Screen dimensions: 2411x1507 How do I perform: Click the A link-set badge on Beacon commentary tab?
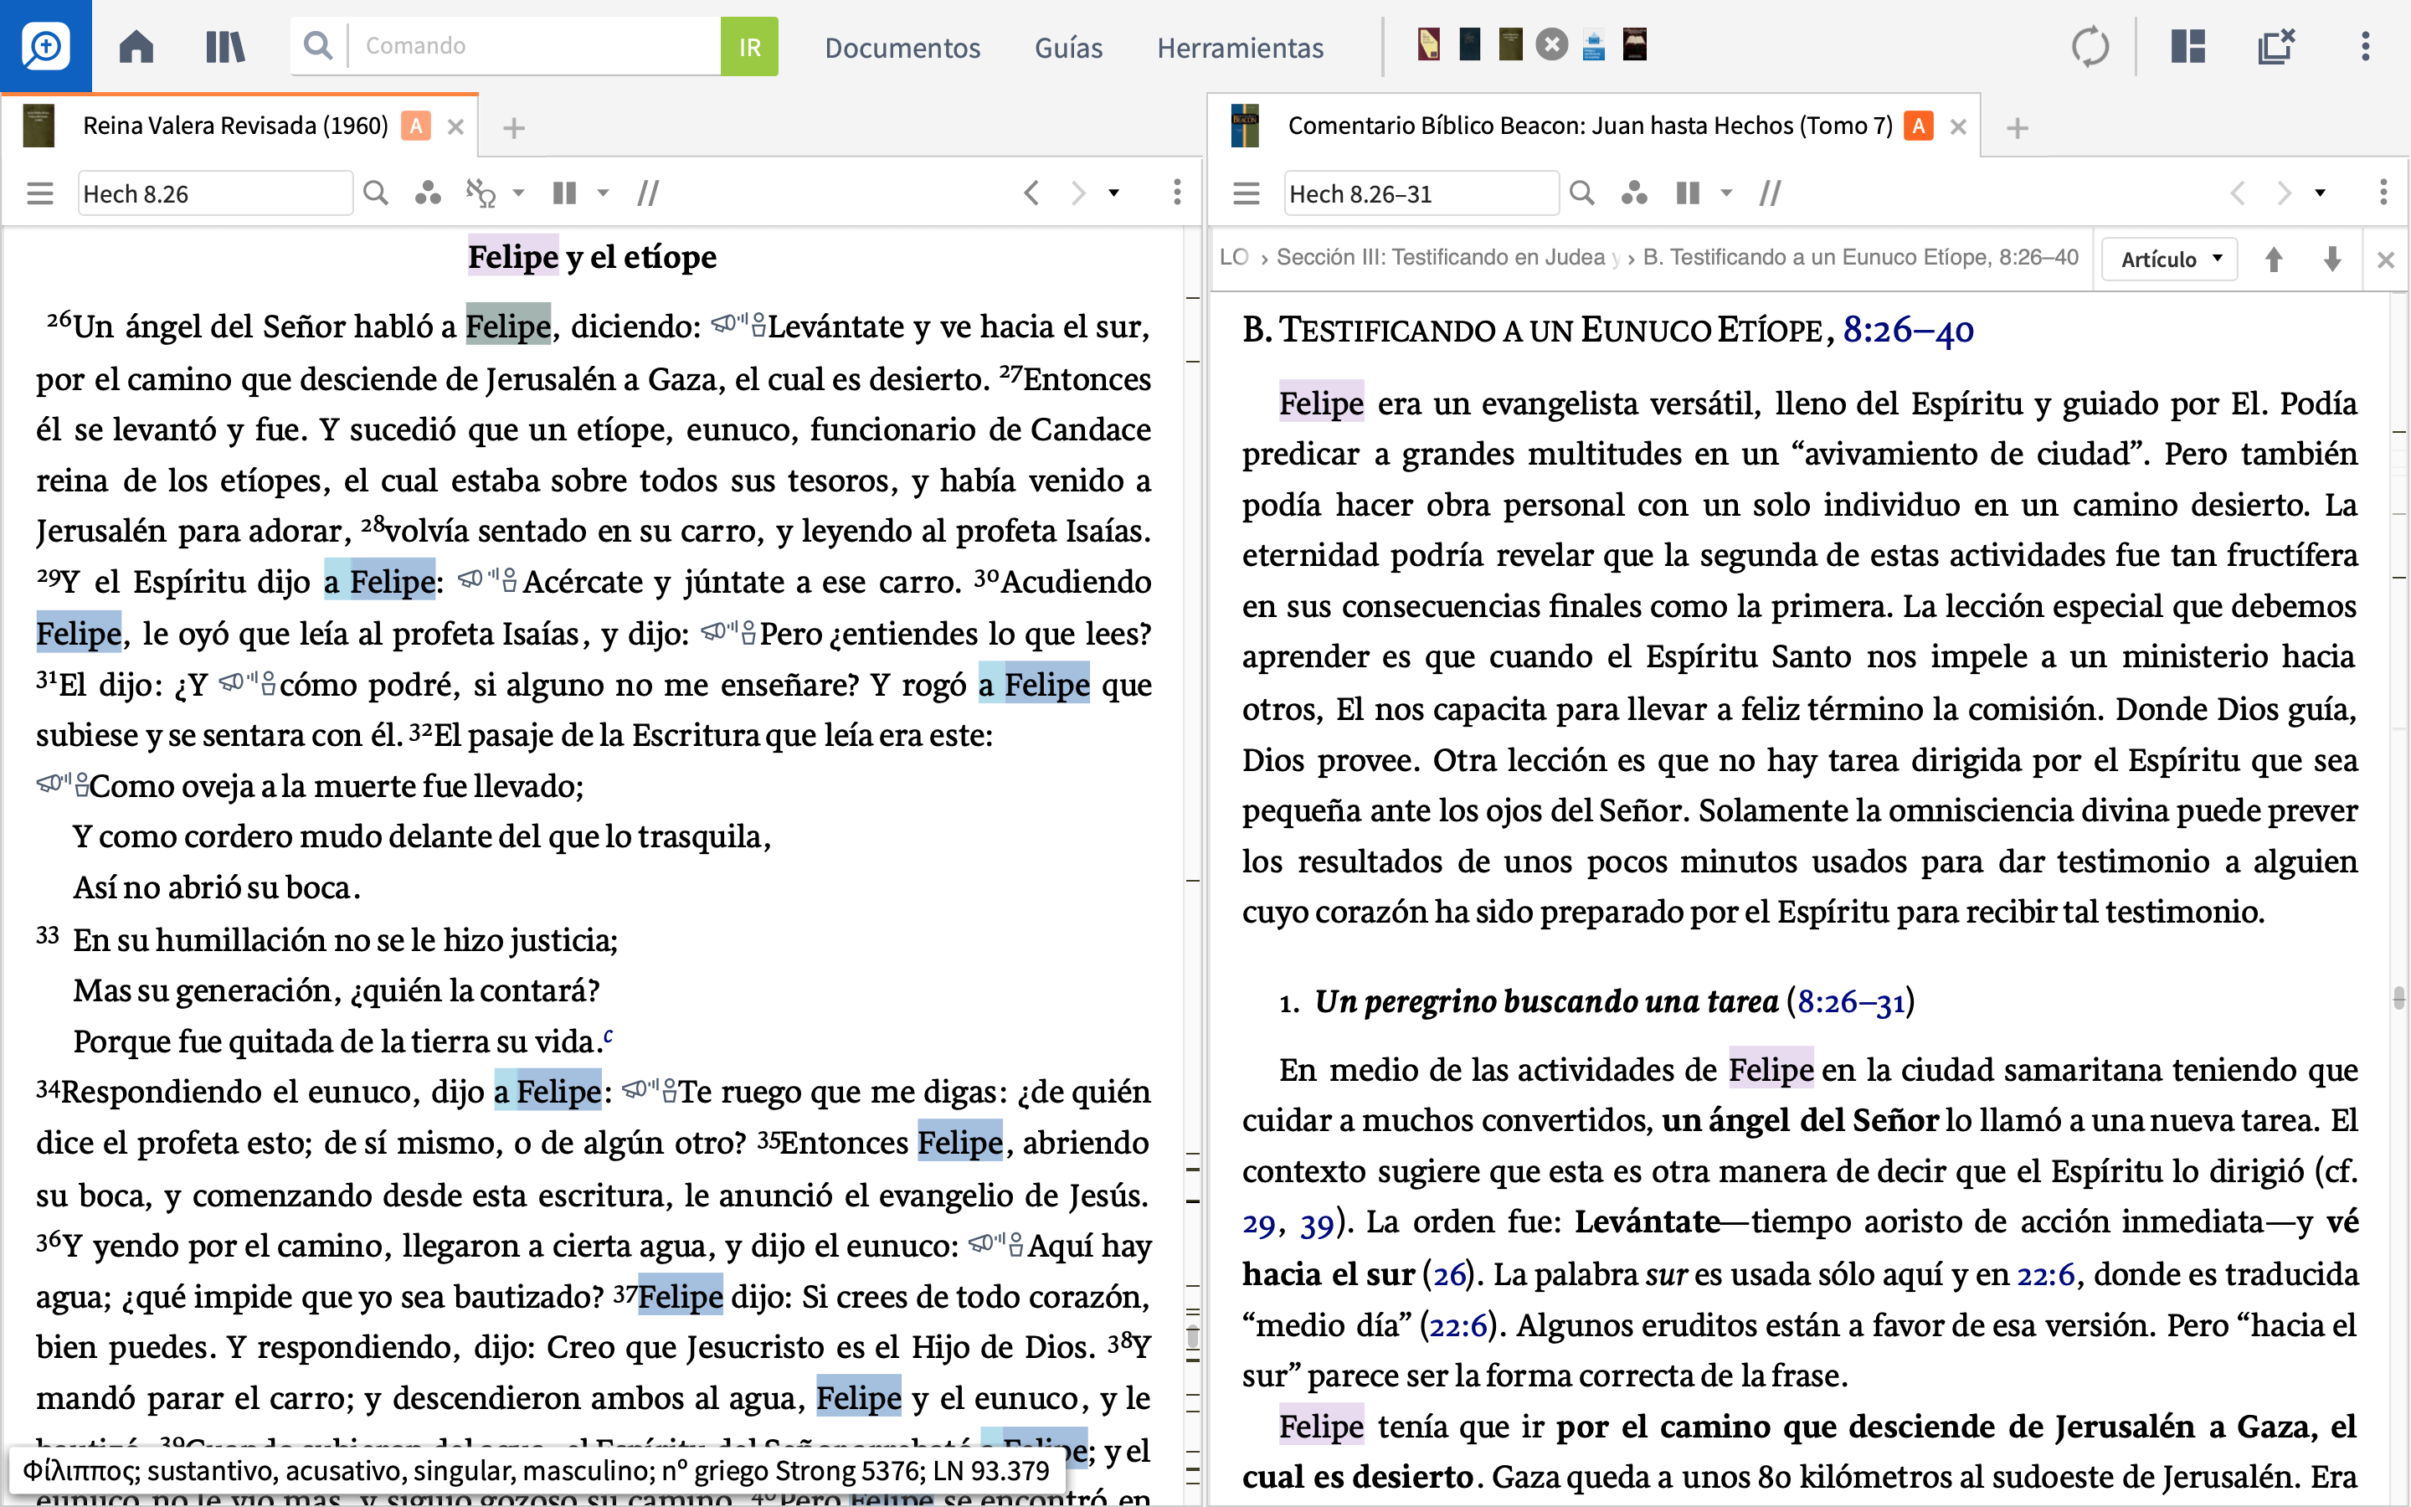[x=1918, y=126]
